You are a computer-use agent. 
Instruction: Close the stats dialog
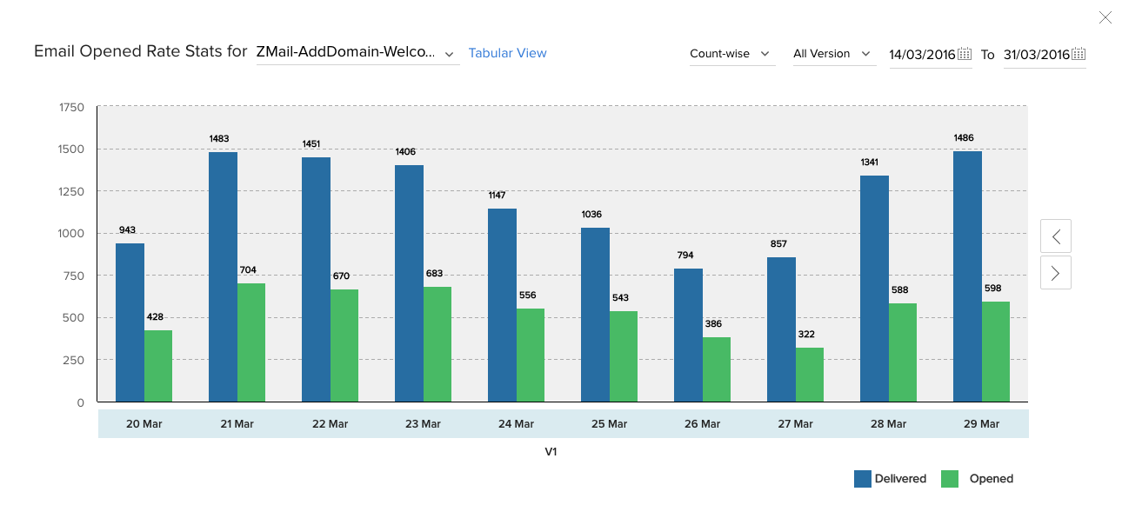(1105, 17)
